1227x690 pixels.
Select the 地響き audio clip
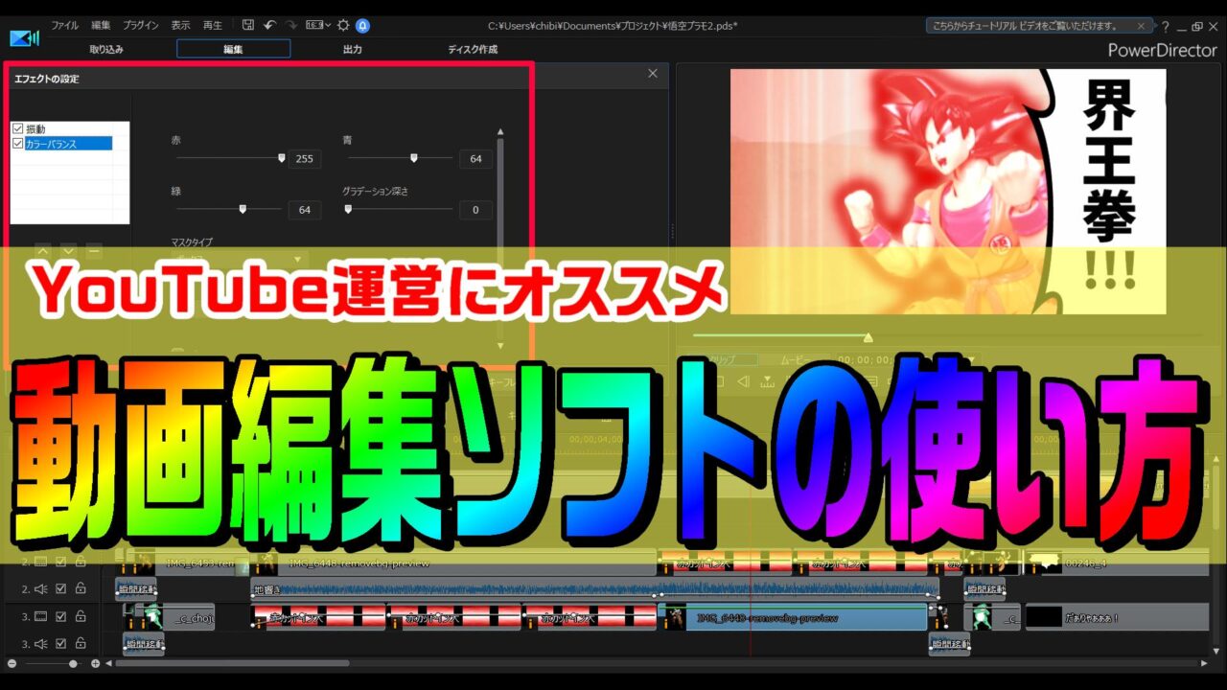(594, 589)
